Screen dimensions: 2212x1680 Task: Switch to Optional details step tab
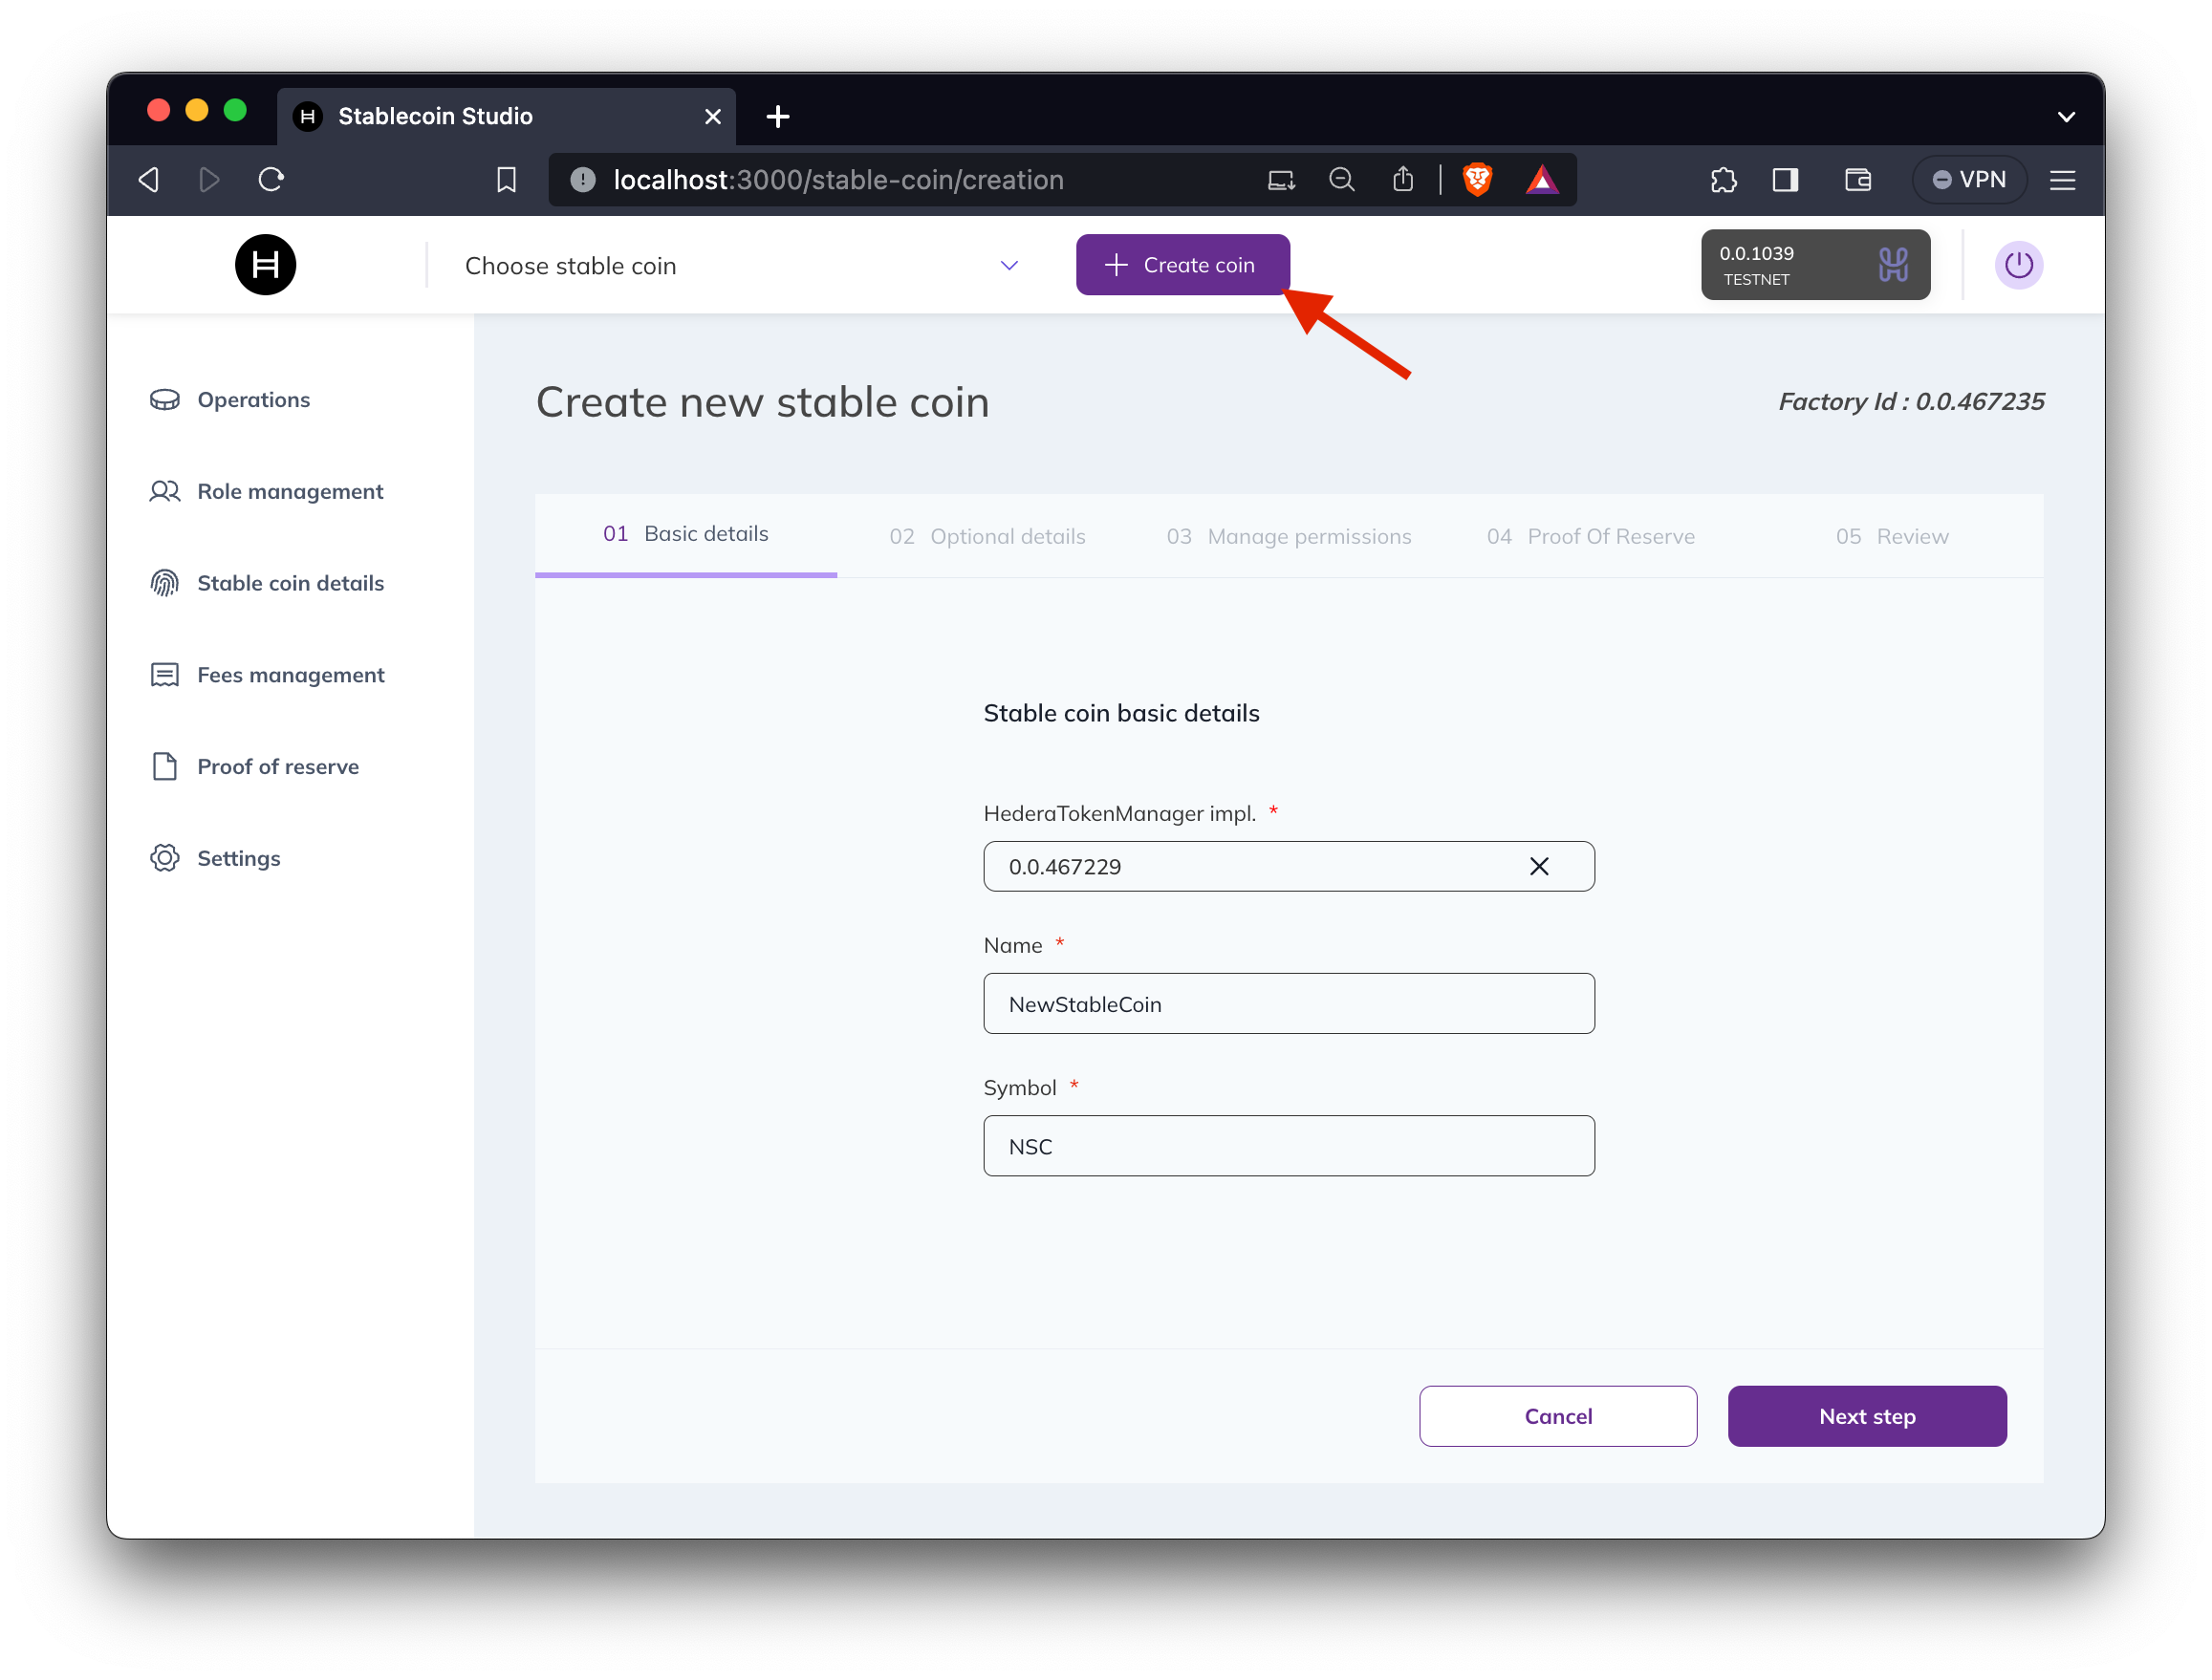987,537
